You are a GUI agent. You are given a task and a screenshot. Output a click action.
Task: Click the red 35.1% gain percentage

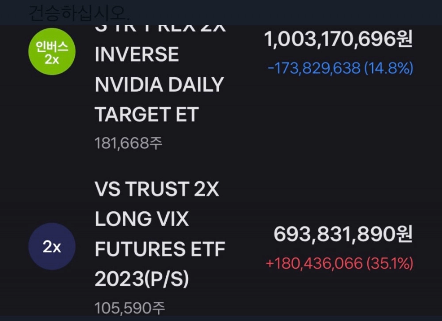pos(389,264)
